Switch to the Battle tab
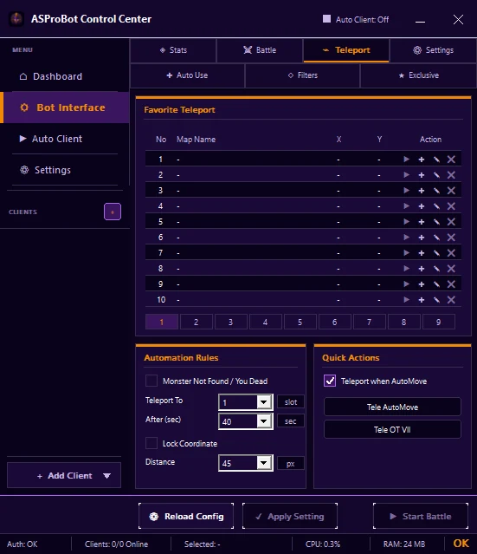 pos(260,50)
